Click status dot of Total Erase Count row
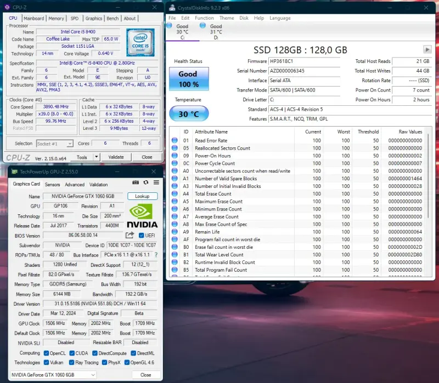439x383 pixels. click(175, 193)
